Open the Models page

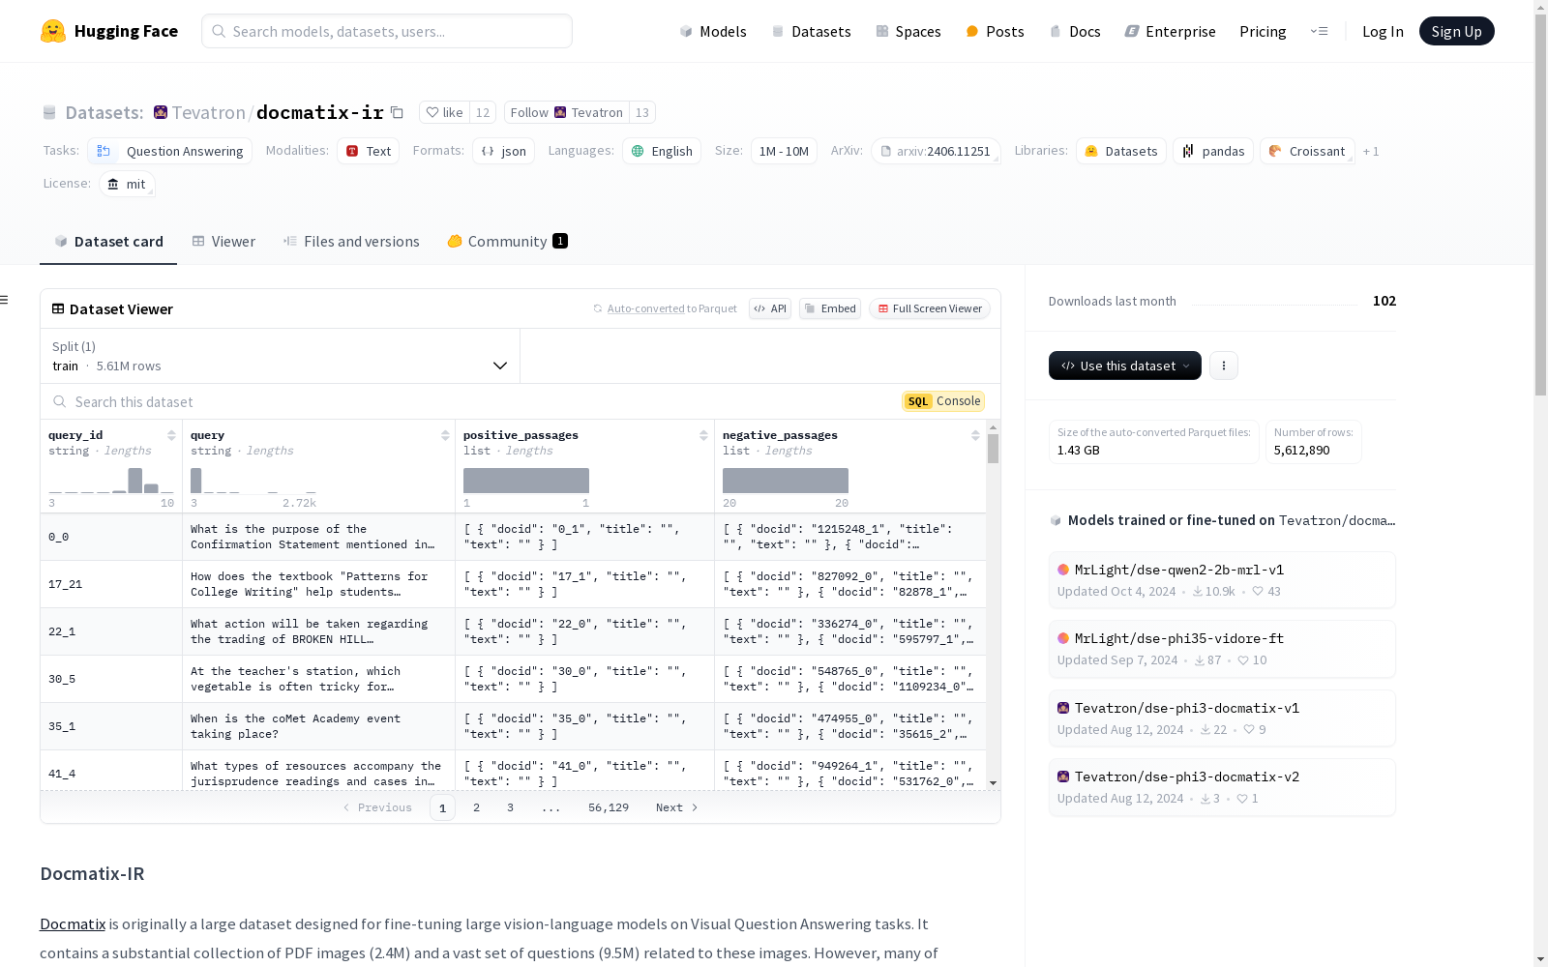point(713,31)
